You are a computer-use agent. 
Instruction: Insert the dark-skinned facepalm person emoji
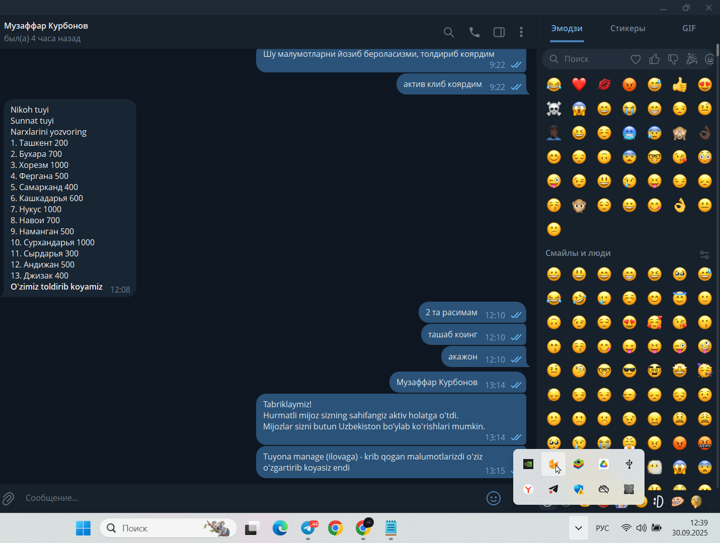(x=554, y=133)
